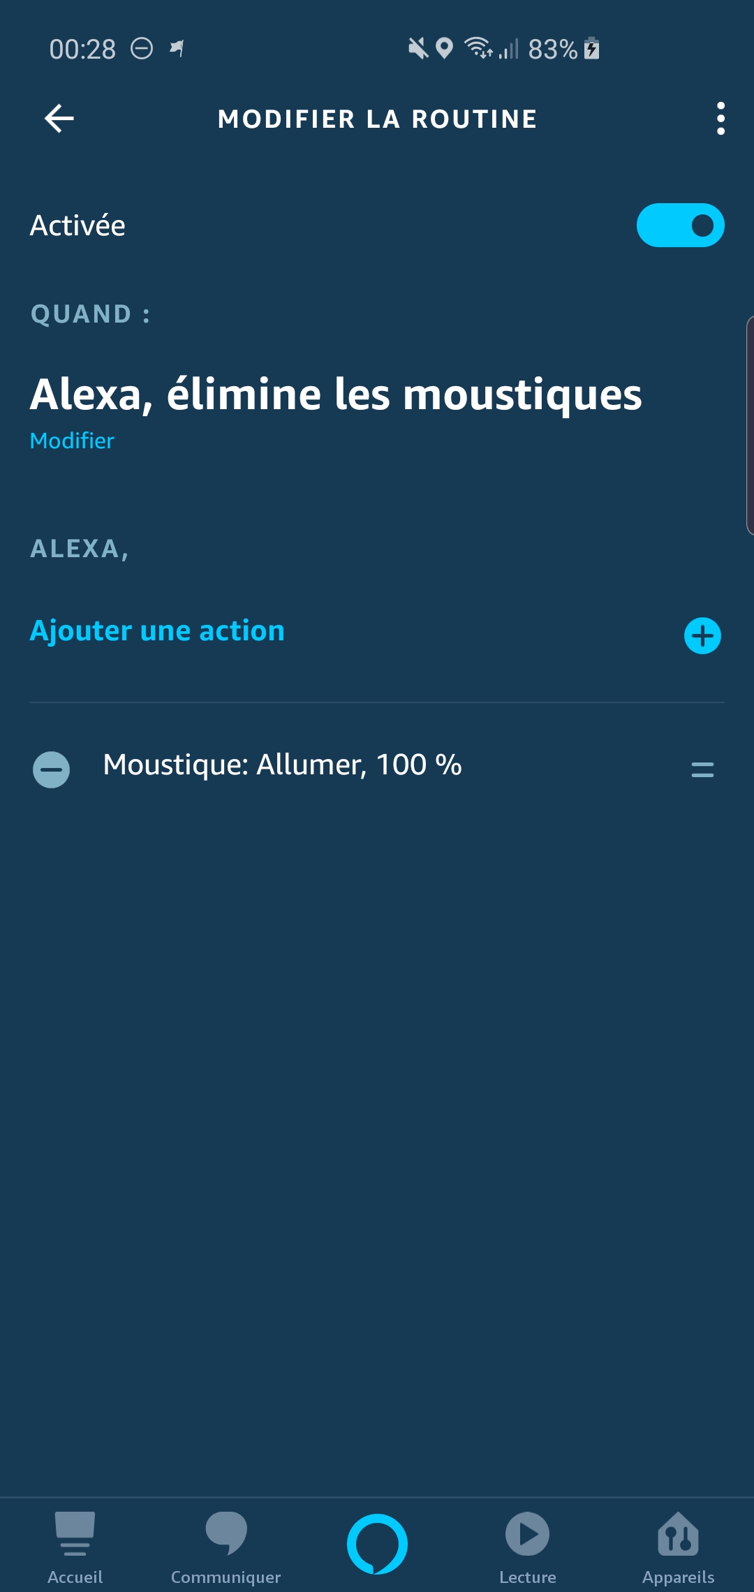
Task: Open the three-dot overflow menu
Action: [x=720, y=119]
